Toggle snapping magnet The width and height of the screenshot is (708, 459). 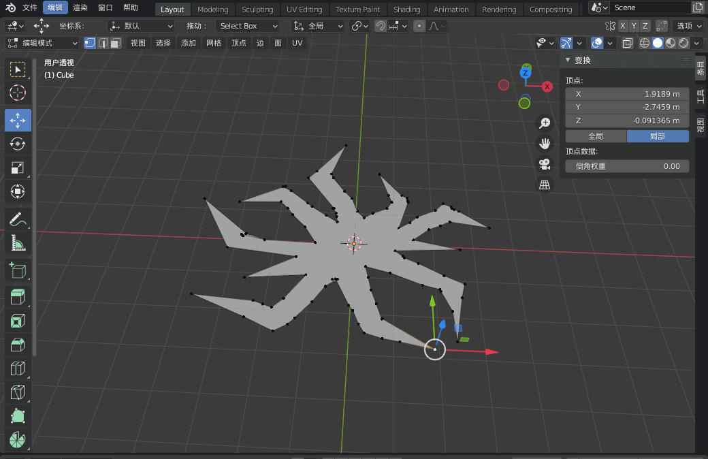(381, 26)
